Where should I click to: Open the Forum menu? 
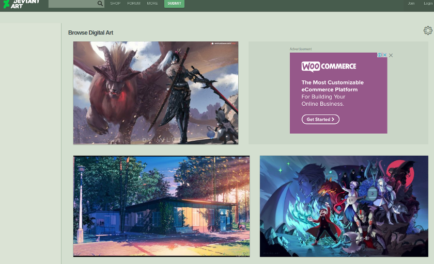(x=134, y=4)
